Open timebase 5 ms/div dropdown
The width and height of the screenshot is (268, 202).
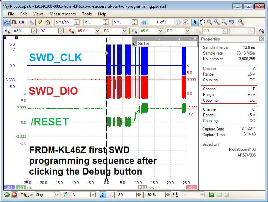[76, 22]
